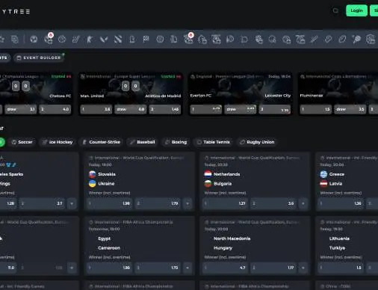Open the Everton FC vs Leicester City card
This screenshot has height=290, width=378.
click(241, 94)
